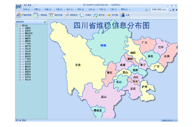This screenshot has width=194, height=127.
Task: Collapse the 四川省 root tree node
Action: (17, 26)
